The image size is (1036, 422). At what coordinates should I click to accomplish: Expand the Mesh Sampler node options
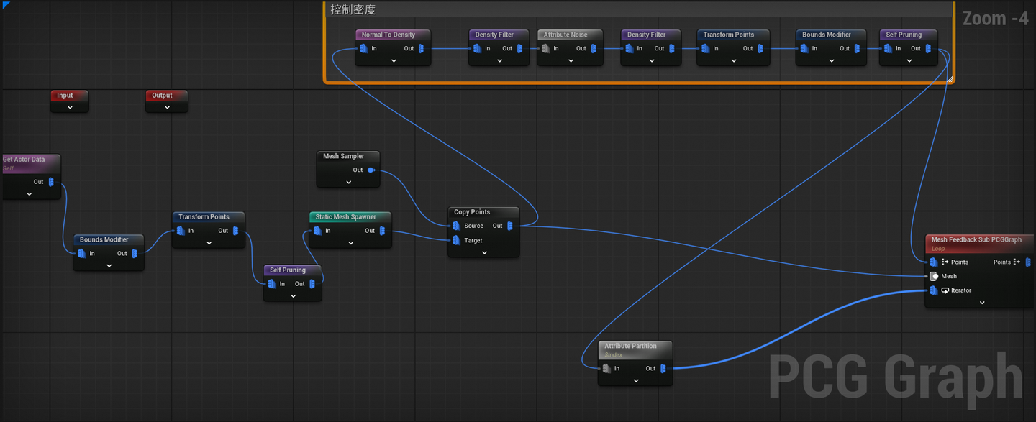pyautogui.click(x=348, y=183)
